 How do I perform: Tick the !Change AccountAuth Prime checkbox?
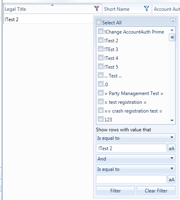tap(101, 31)
